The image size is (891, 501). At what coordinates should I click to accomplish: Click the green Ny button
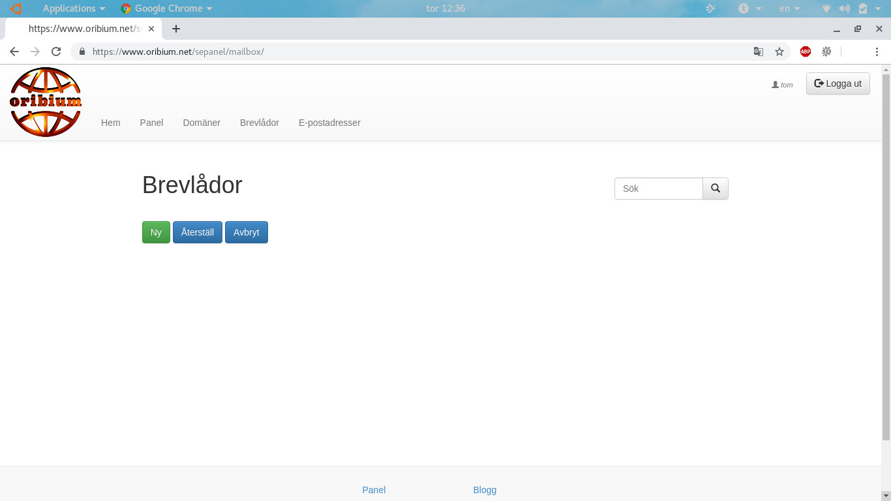pos(156,232)
